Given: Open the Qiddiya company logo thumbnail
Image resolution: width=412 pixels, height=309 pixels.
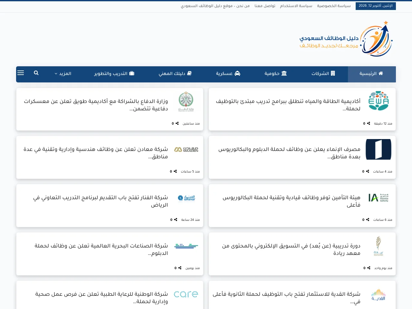Looking at the screenshot, I should [379, 294].
